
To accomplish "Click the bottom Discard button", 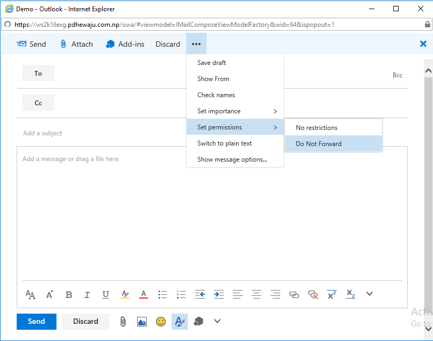I will [86, 322].
